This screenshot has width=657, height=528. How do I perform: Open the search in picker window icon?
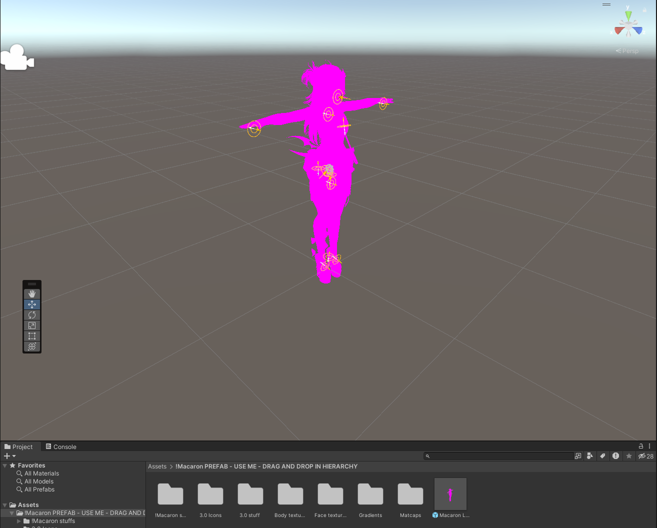pyautogui.click(x=578, y=456)
